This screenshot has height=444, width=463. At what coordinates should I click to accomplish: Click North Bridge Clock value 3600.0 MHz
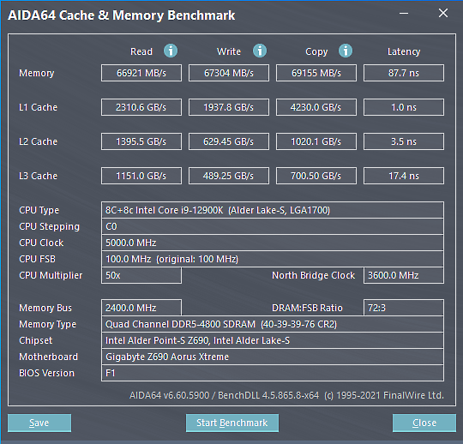coord(404,275)
